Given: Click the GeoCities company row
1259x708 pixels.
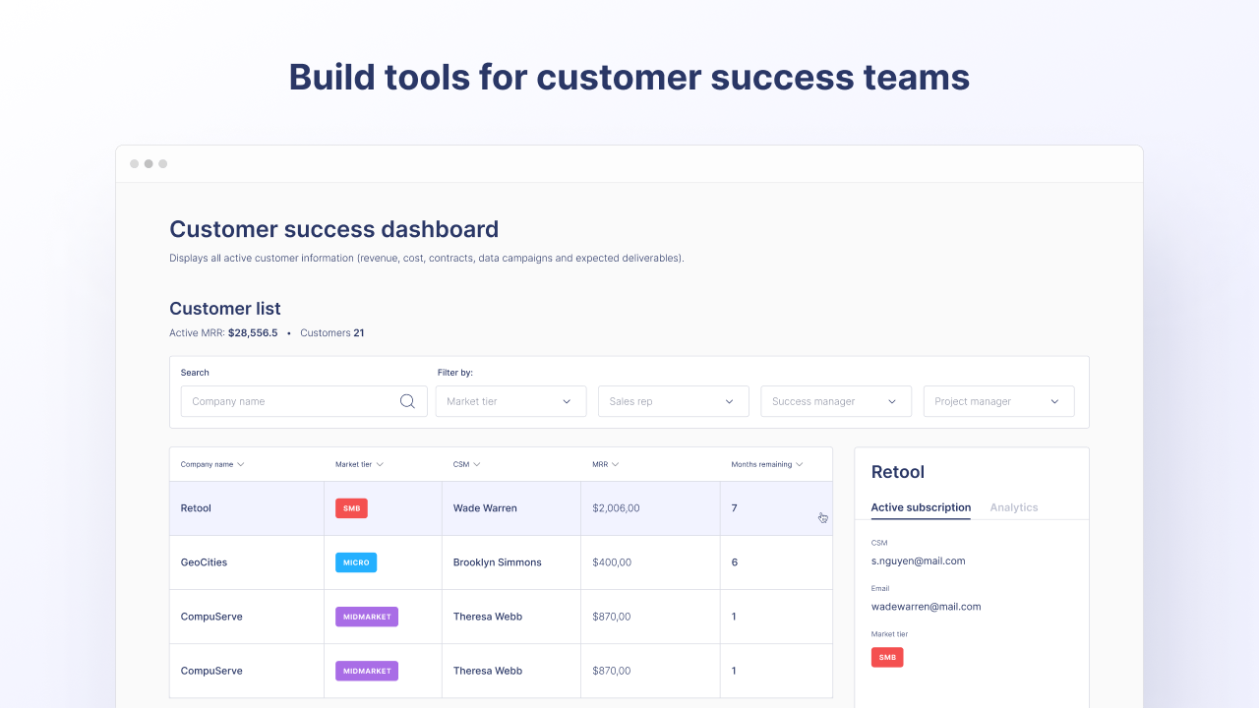Looking at the screenshot, I should point(204,562).
